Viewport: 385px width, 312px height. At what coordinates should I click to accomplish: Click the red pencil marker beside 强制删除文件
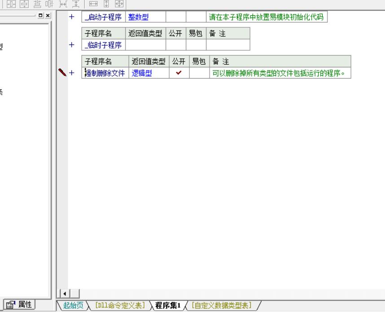62,73
